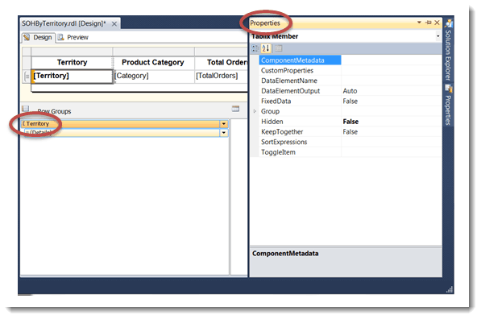Select the [Territory] data cell
The height and width of the screenshot is (319, 481).
[72, 76]
